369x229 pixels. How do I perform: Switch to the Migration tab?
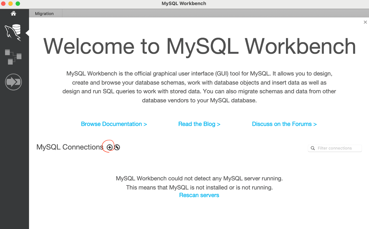tap(44, 13)
